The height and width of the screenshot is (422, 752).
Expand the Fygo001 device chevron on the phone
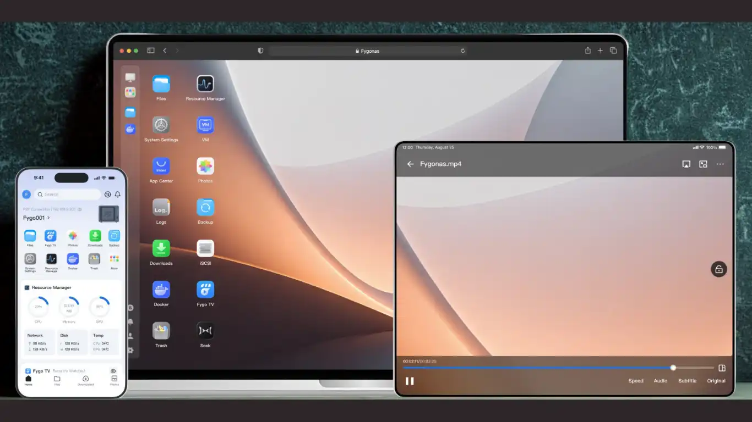[x=48, y=218]
